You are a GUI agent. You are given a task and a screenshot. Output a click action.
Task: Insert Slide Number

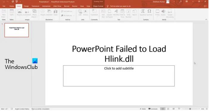point(129,13)
